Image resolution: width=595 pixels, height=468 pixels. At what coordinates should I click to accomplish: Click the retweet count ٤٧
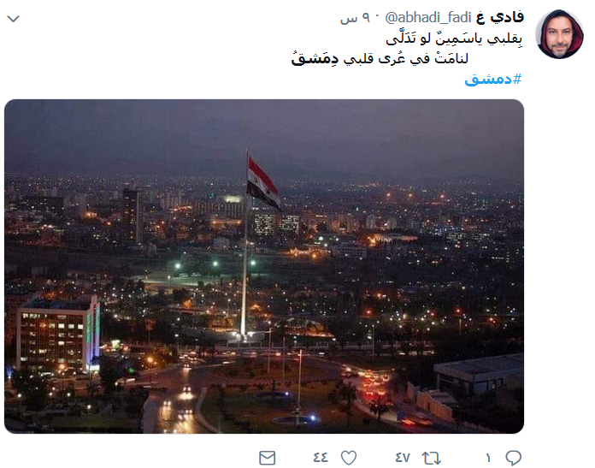point(403,458)
